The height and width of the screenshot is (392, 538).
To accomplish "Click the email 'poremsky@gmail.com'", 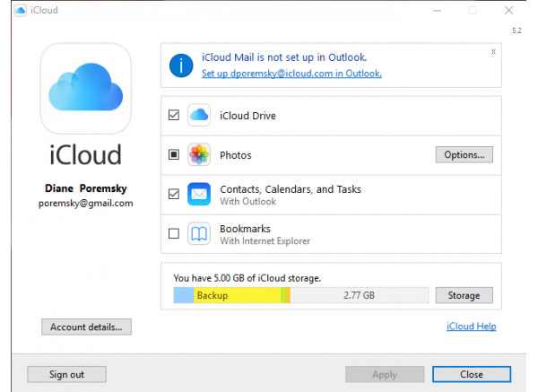I will tap(86, 204).
